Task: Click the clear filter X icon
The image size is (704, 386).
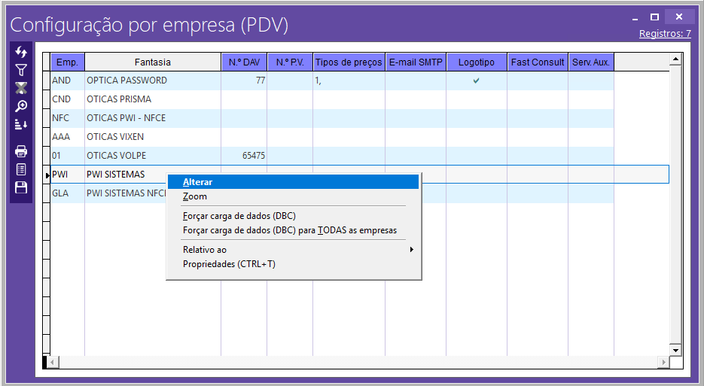Action: pos(21,88)
